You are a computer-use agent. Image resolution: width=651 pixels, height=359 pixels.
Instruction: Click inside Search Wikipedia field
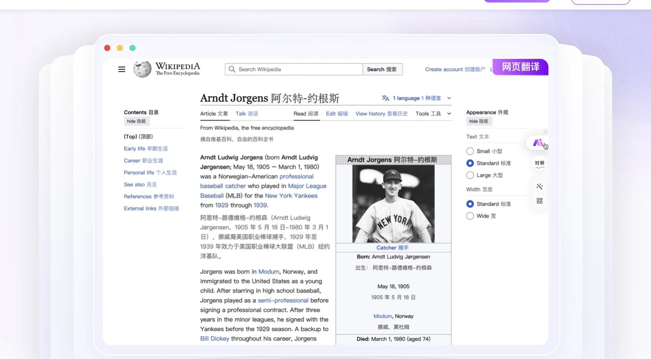coord(294,69)
